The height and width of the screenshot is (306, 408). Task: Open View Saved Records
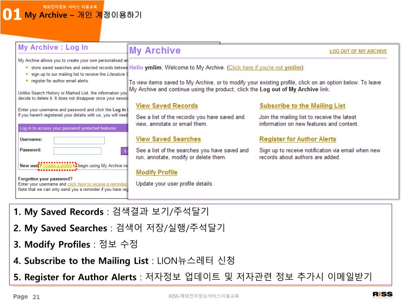(x=167, y=106)
